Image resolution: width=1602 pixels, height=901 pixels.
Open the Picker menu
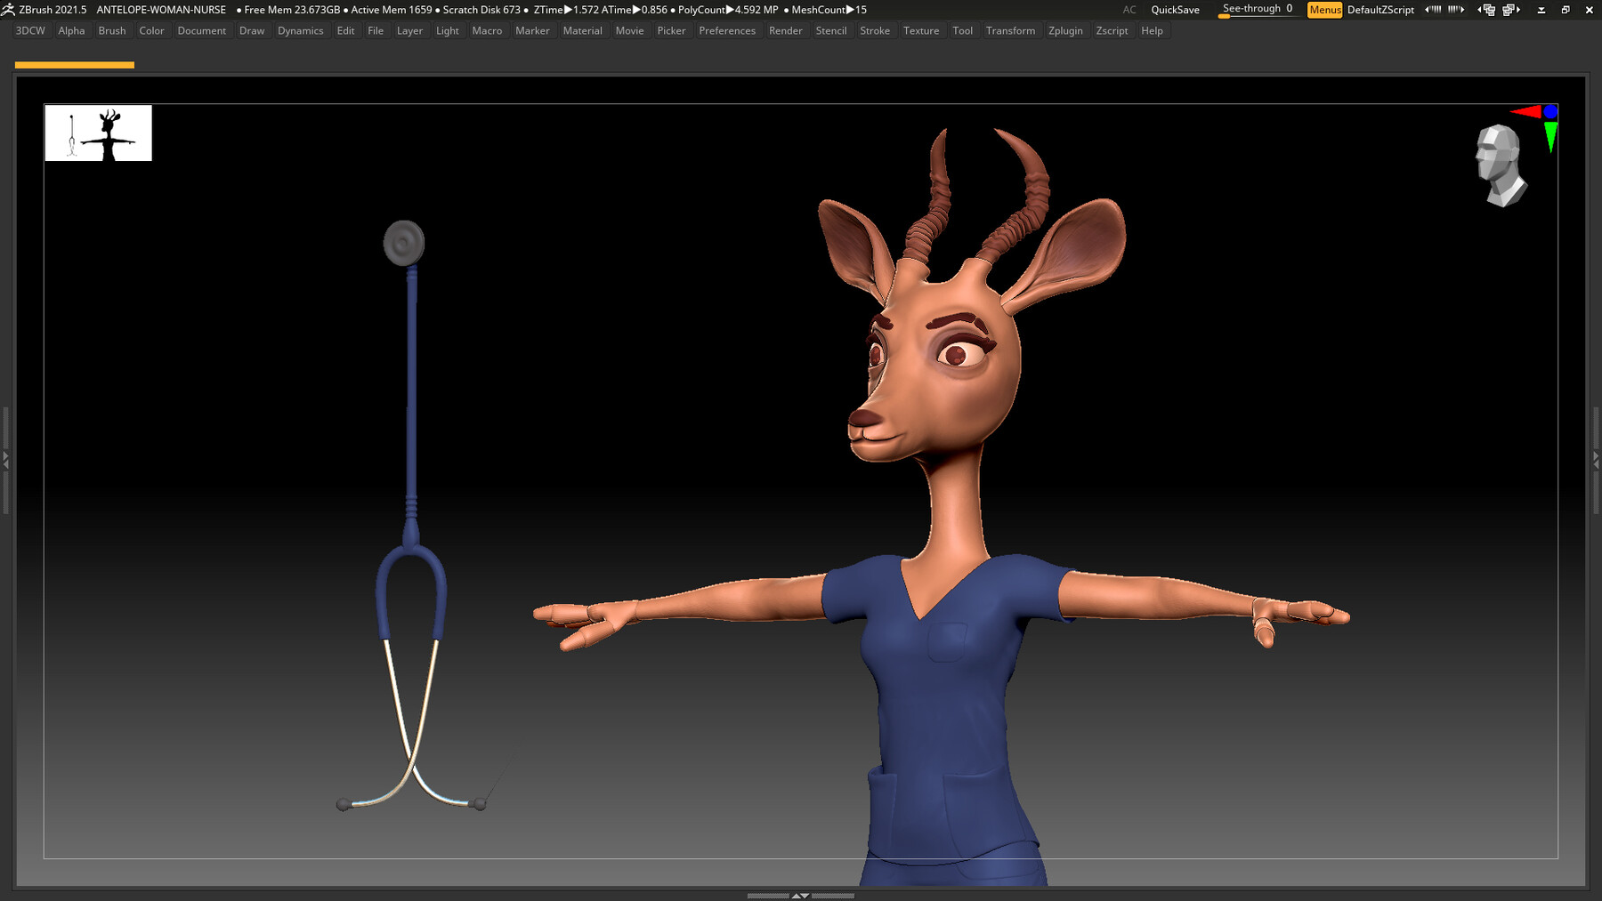[671, 30]
